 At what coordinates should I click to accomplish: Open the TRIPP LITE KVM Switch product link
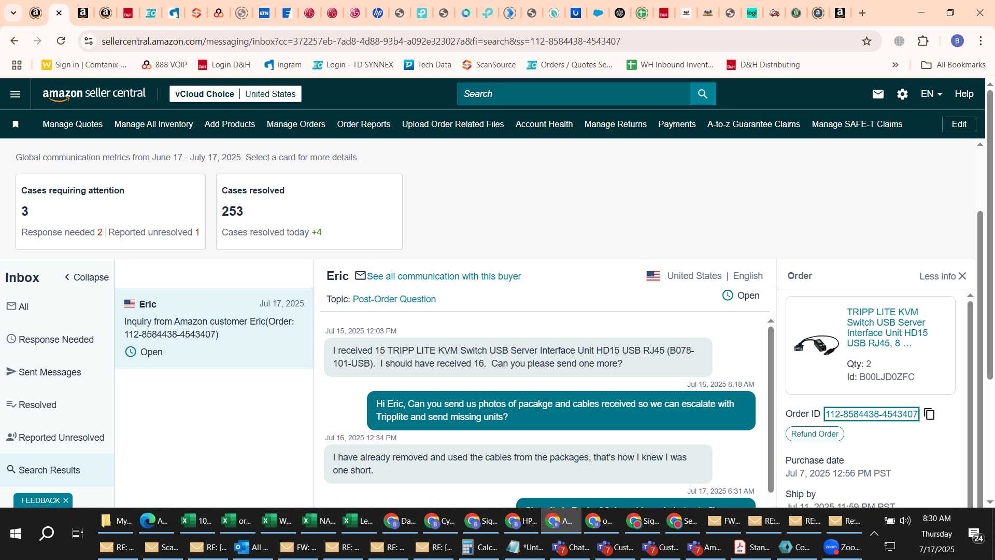pyautogui.click(x=887, y=328)
